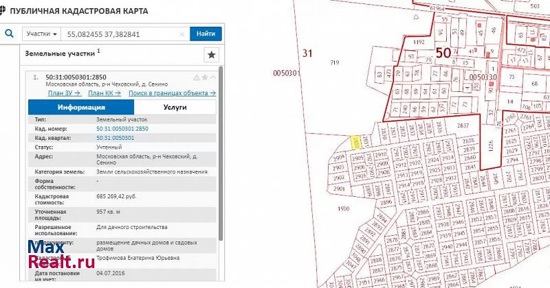Click the magnifying glass search icon
The image size is (550, 288).
[x=10, y=33]
